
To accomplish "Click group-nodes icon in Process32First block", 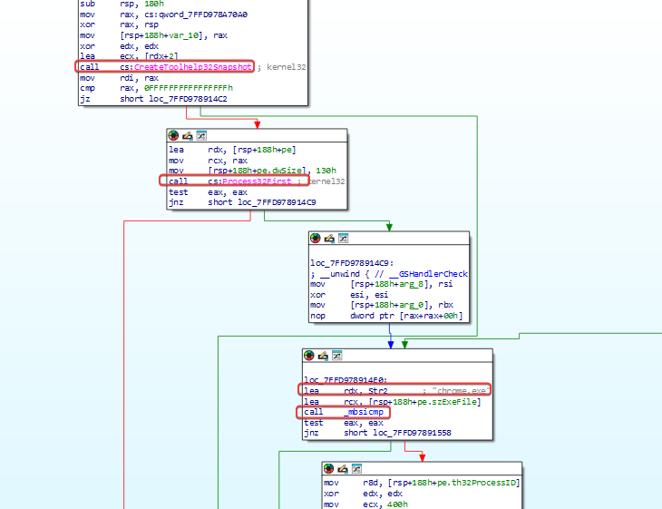I will 201,135.
